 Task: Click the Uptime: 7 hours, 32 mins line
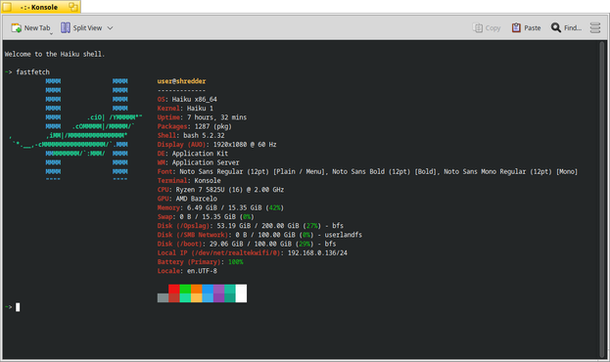coord(202,117)
